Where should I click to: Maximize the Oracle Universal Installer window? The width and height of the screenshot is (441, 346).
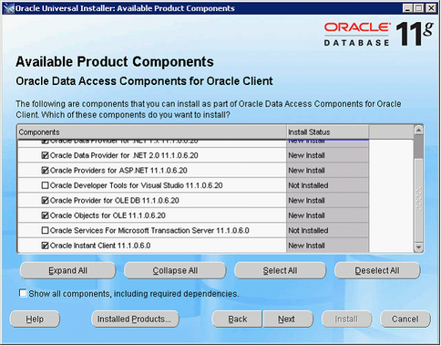tap(419, 8)
